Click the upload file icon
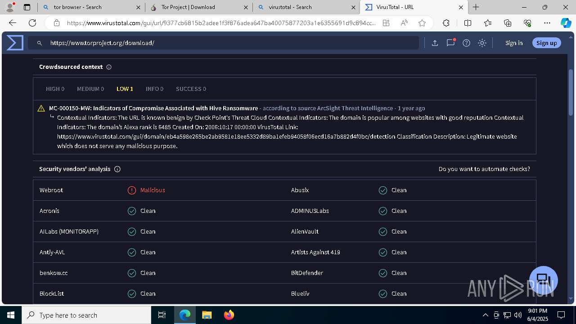The image size is (576, 324). (x=435, y=43)
